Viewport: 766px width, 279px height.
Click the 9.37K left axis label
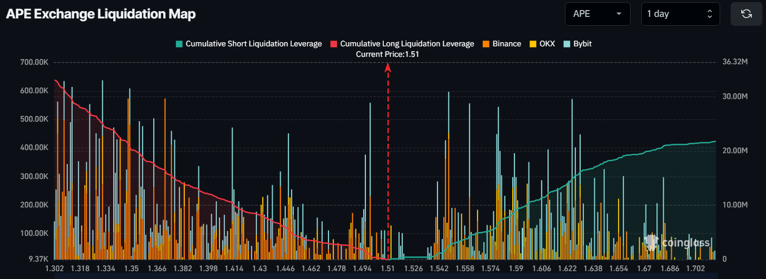37,259
